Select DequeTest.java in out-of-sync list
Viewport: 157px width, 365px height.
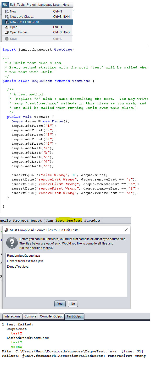tap(18, 267)
